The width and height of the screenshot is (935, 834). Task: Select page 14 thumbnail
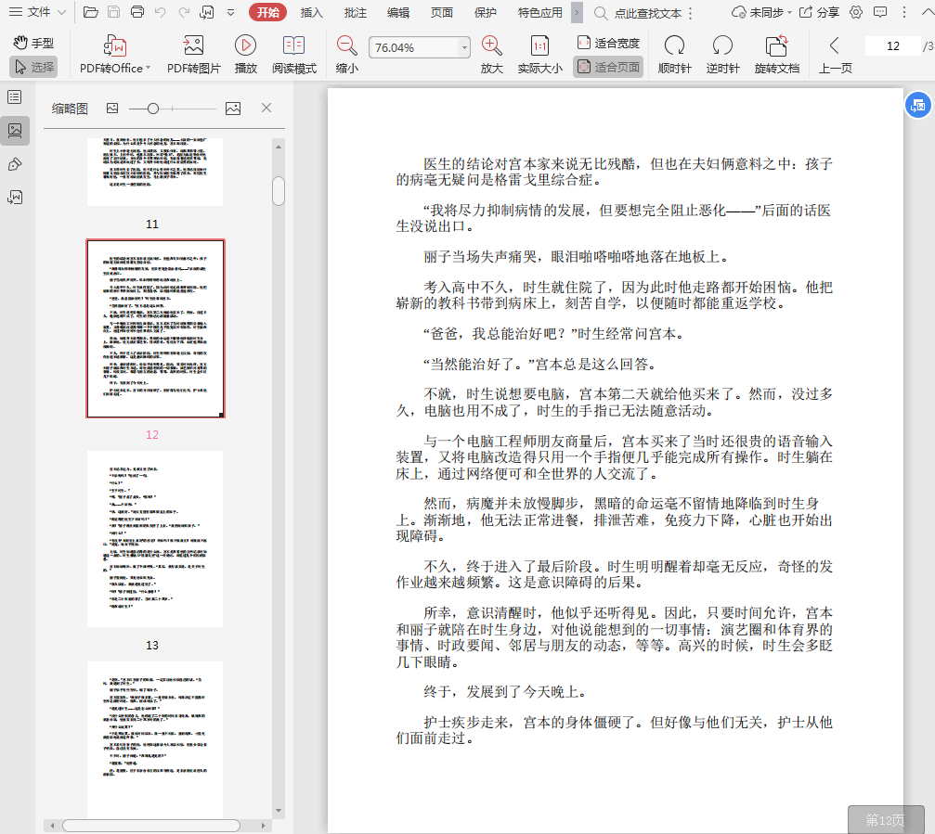coord(155,739)
